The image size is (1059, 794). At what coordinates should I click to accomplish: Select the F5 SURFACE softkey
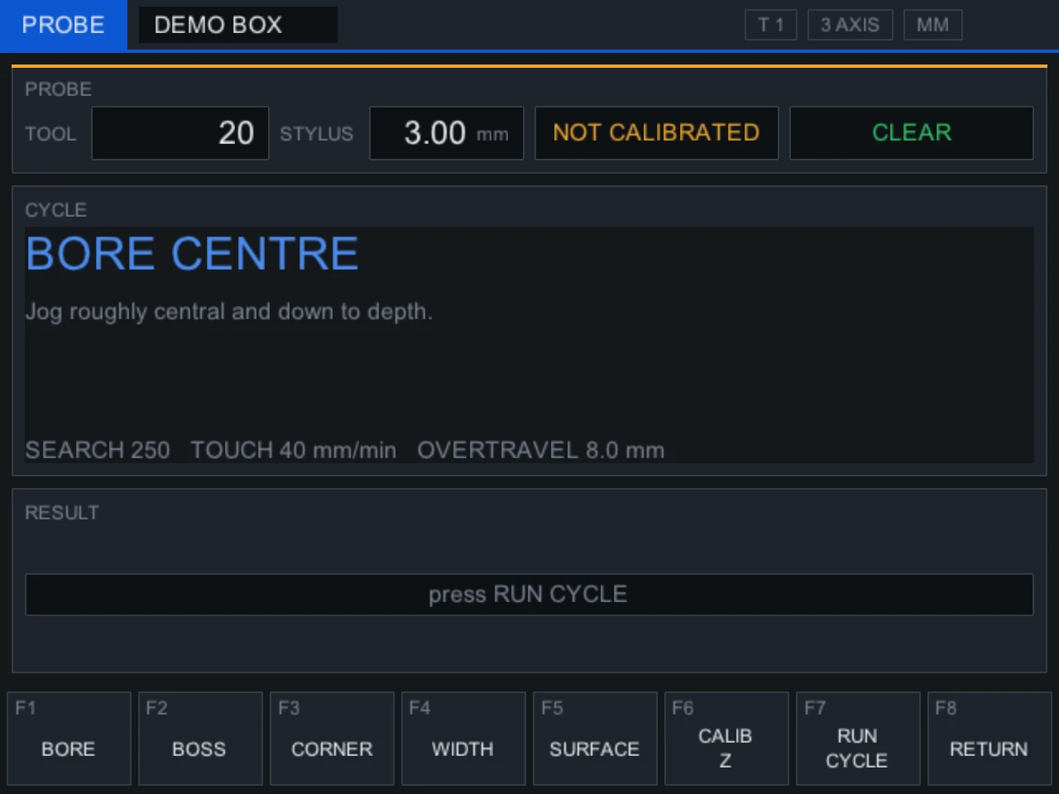[x=595, y=739]
